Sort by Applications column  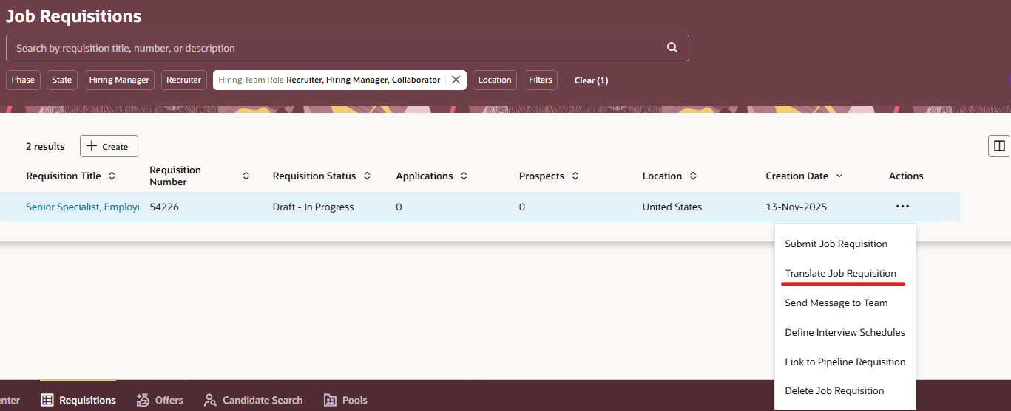pyautogui.click(x=464, y=176)
